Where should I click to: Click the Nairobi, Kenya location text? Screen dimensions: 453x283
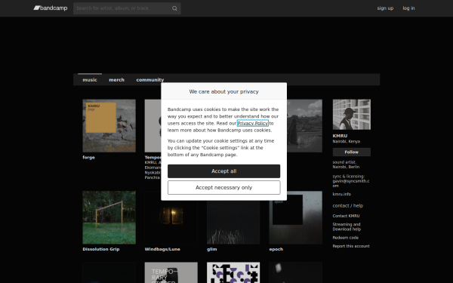pos(346,142)
